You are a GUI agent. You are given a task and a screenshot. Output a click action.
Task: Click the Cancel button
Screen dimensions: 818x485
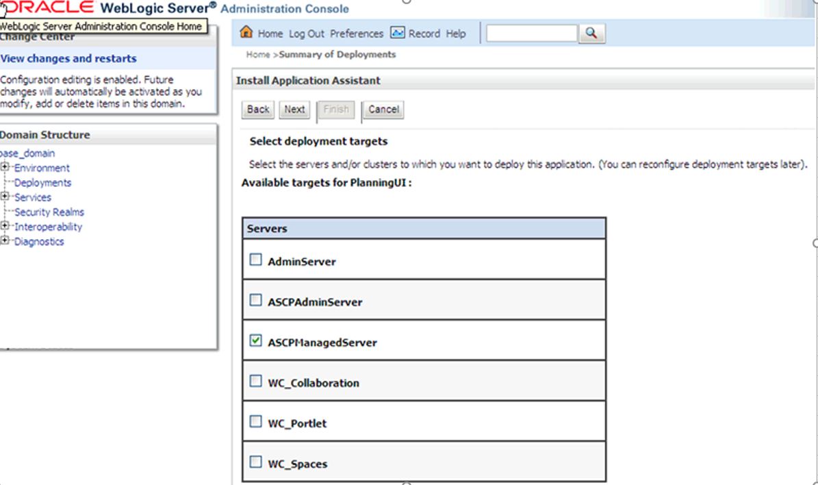(x=383, y=110)
